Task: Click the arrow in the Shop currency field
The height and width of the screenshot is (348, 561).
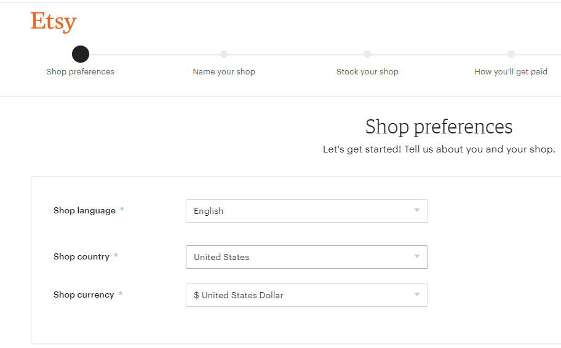Action: coord(417,295)
